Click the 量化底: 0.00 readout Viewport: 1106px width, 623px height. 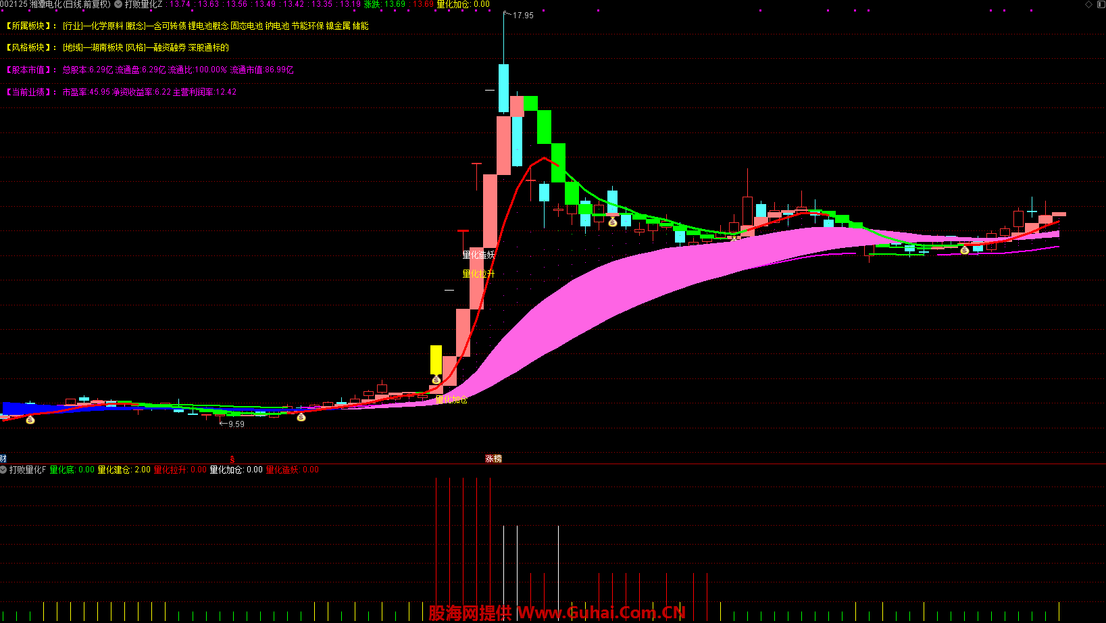(72, 470)
